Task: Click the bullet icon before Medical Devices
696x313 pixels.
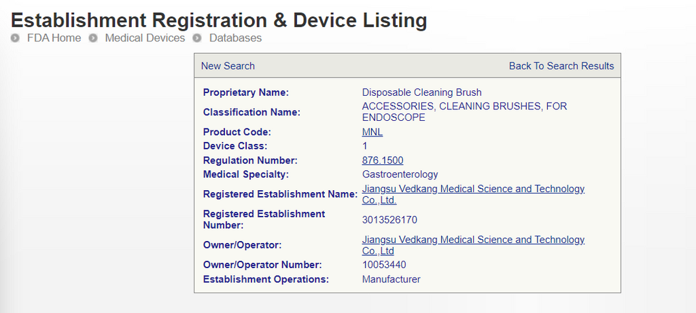Action: (x=93, y=38)
